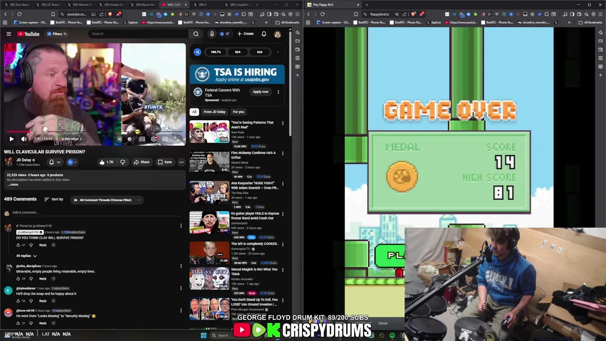Screen dimensions: 606x341
Task: Open the YouTube hamburger guide menu
Action: coord(9,34)
